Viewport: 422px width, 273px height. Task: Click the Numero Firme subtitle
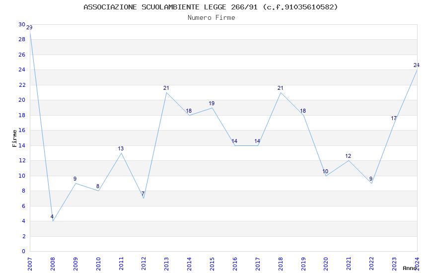click(x=211, y=18)
